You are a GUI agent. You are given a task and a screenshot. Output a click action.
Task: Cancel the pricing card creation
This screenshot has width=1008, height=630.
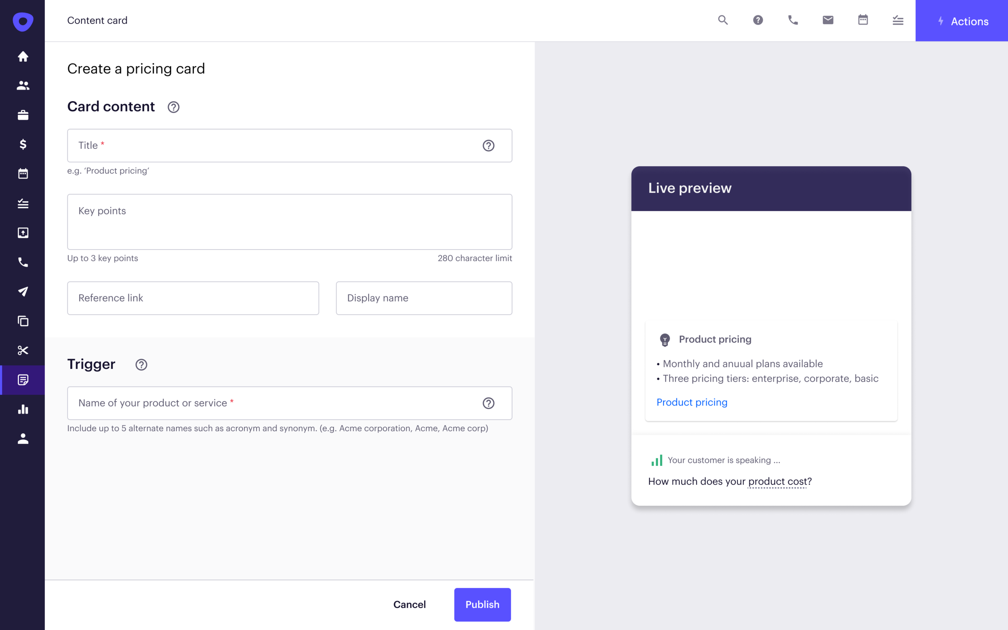coord(410,604)
